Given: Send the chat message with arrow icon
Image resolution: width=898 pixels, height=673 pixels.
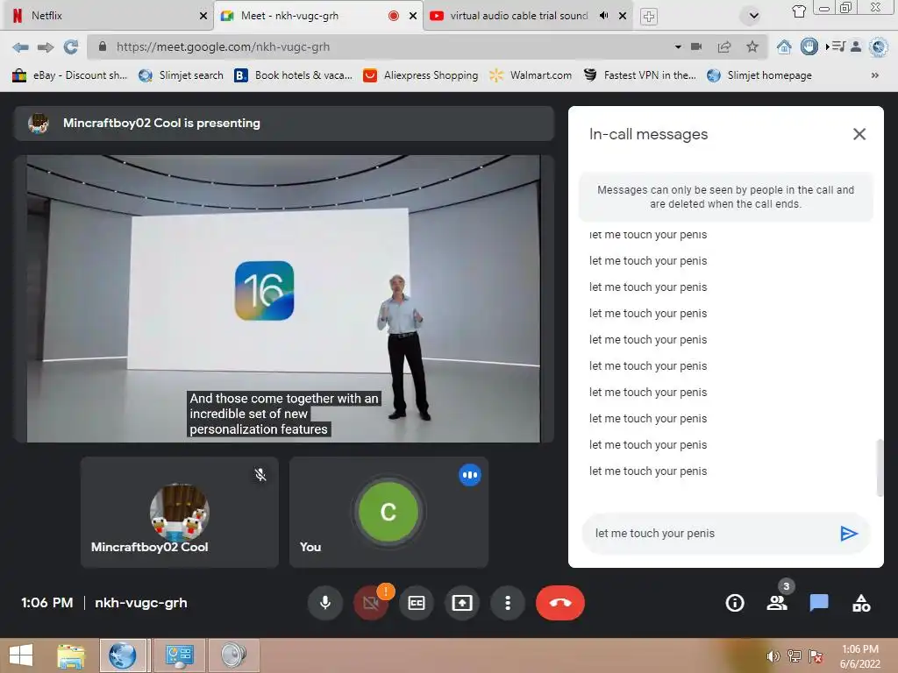Looking at the screenshot, I should coord(849,534).
